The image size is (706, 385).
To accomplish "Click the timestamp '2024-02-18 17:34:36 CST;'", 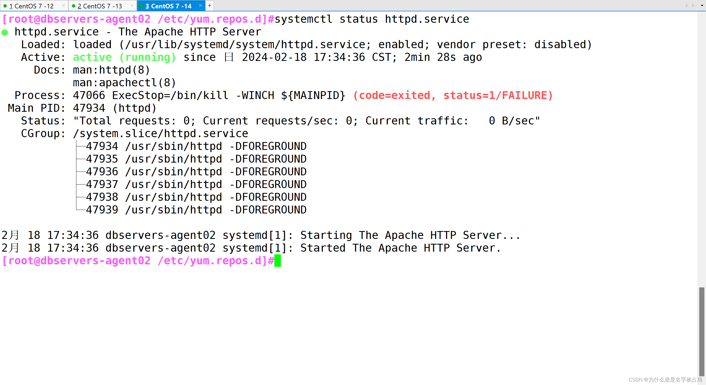I will click(319, 57).
